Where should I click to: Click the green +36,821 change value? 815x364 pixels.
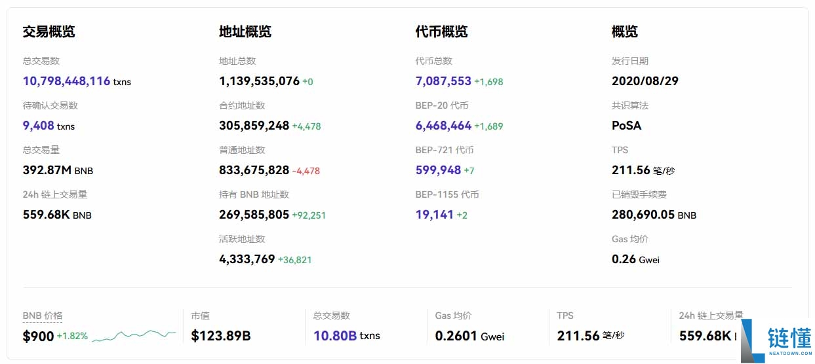pyautogui.click(x=295, y=260)
